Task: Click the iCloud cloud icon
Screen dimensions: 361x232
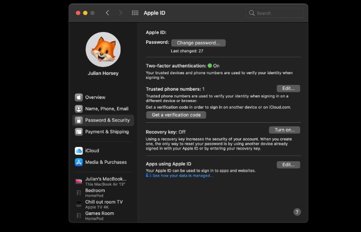Action: pos(79,151)
